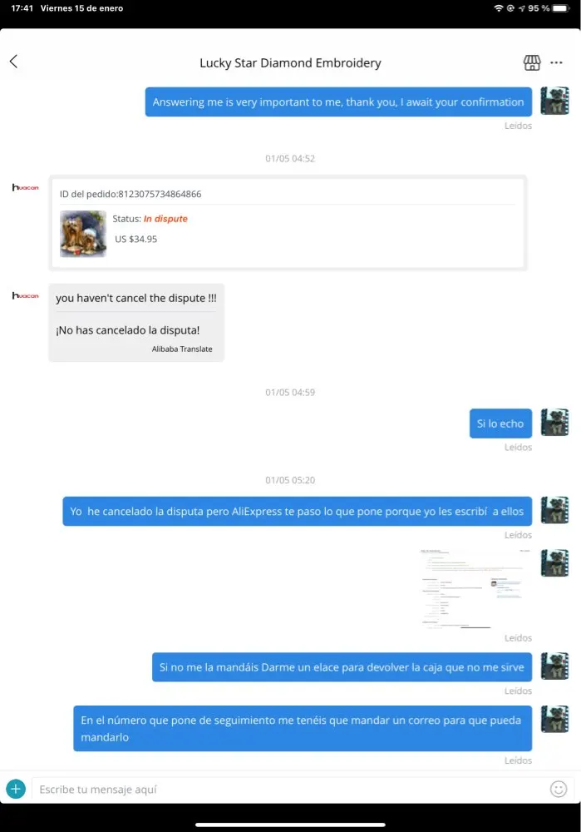Tap user avatar beside 'Si lo echo'
The image size is (581, 832).
click(x=554, y=423)
